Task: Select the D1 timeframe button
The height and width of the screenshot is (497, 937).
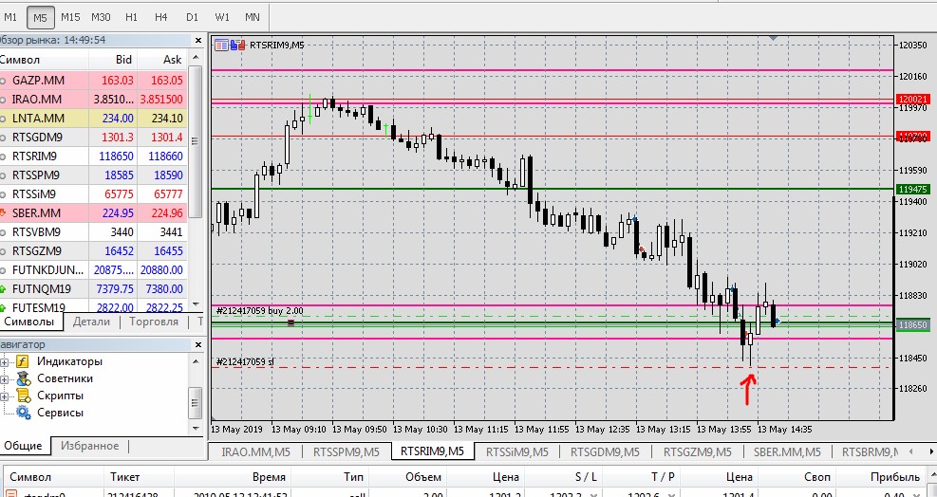Action: pyautogui.click(x=192, y=17)
